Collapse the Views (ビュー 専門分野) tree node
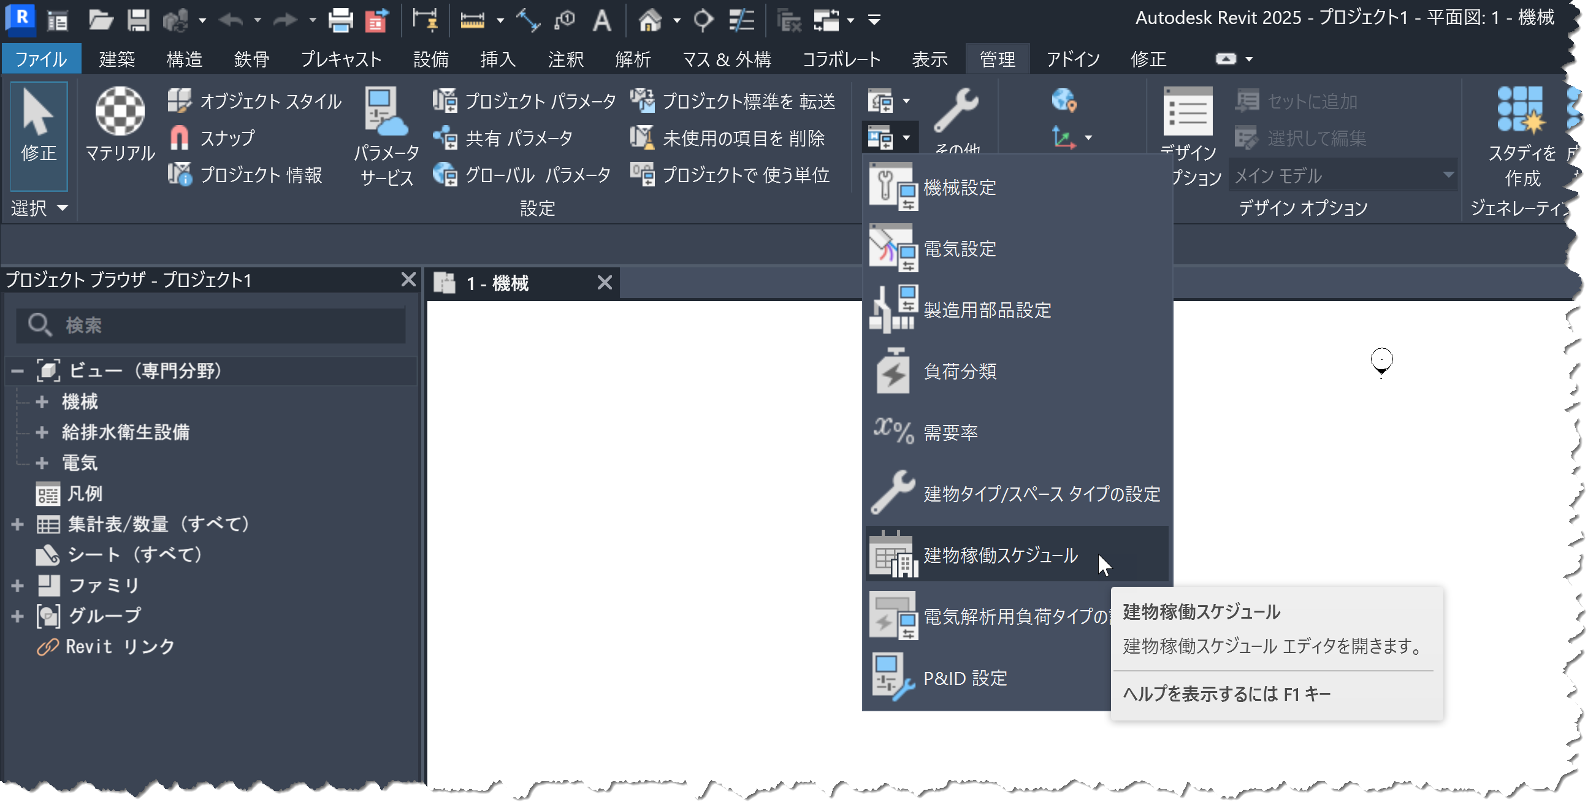 [x=17, y=370]
